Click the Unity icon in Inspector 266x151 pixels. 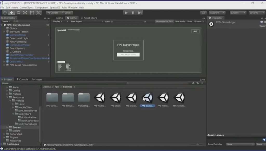211,24
